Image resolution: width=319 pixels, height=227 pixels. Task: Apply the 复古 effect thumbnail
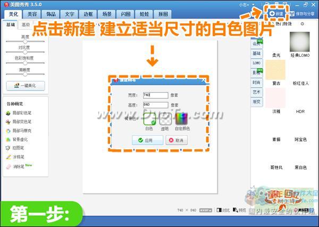[275, 70]
